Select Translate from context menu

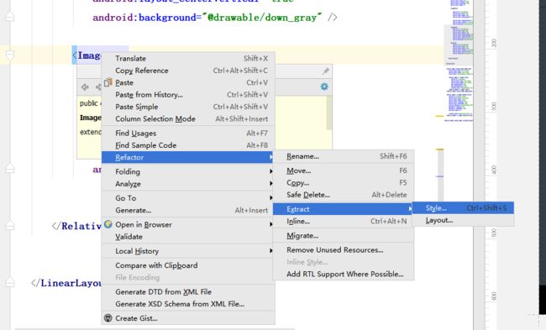coord(188,59)
